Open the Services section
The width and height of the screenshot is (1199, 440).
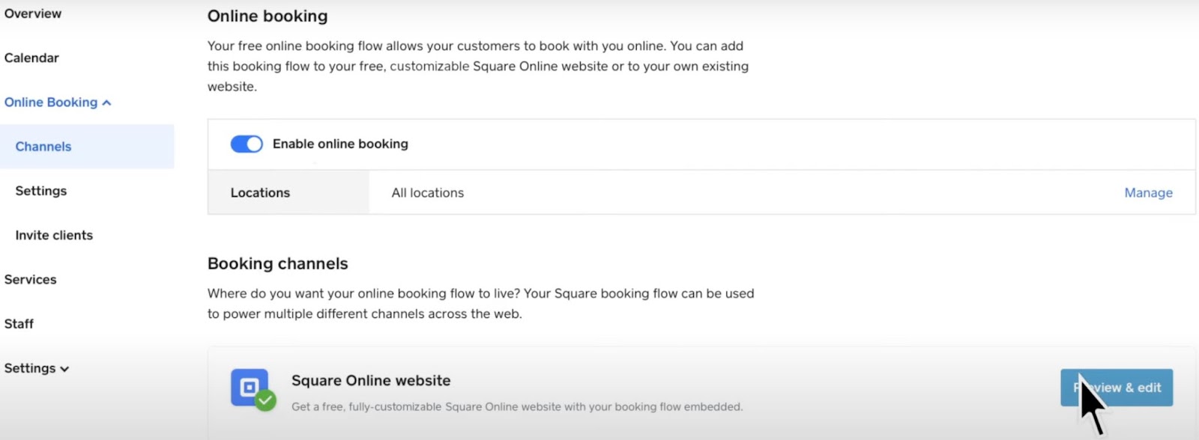coord(31,279)
